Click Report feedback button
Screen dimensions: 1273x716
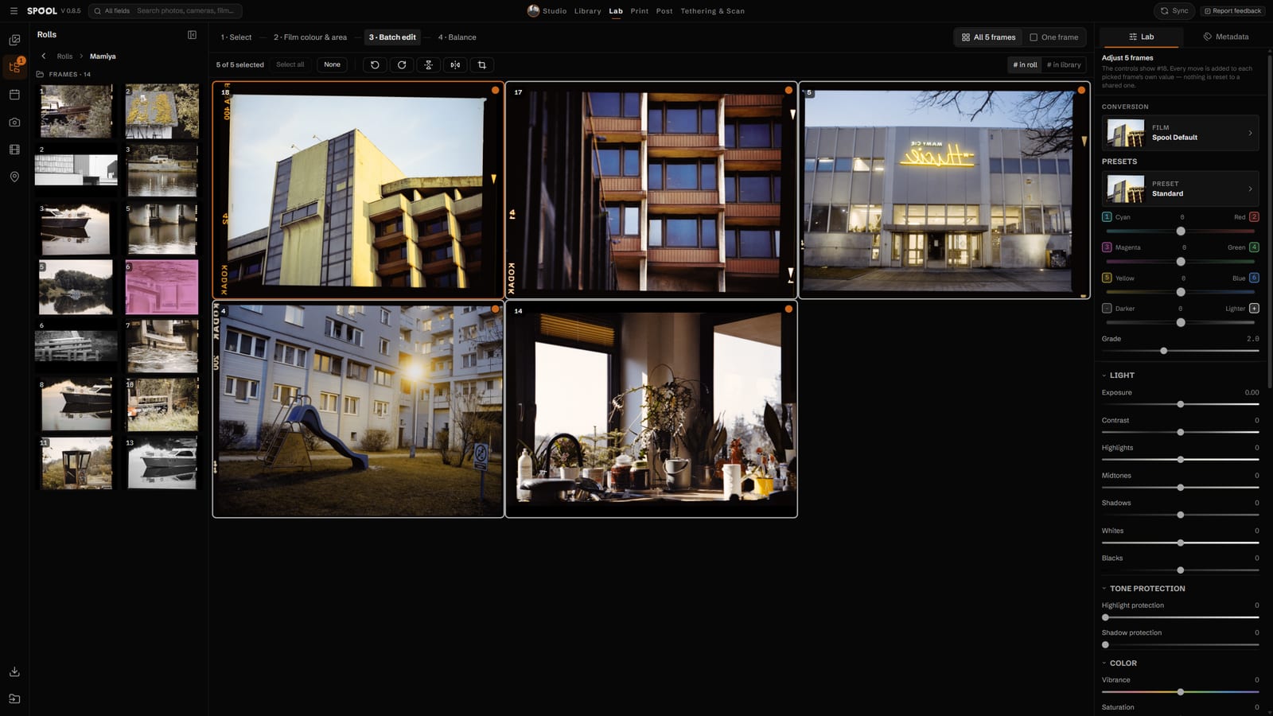[x=1232, y=11]
